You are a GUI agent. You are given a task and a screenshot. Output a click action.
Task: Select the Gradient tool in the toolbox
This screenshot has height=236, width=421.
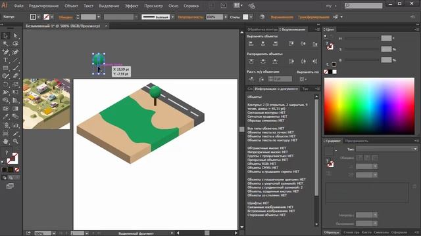click(x=15, y=108)
